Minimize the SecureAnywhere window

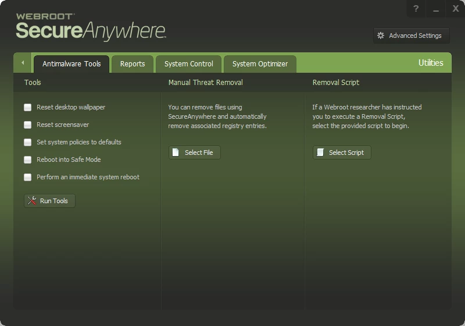435,9
